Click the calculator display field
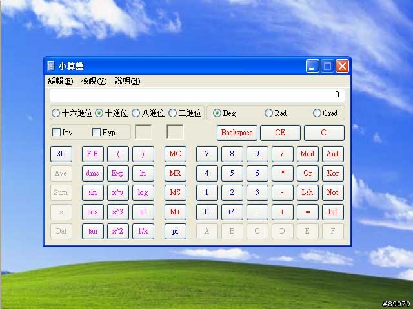Image resolution: width=413 pixels, height=309 pixels. [197, 95]
